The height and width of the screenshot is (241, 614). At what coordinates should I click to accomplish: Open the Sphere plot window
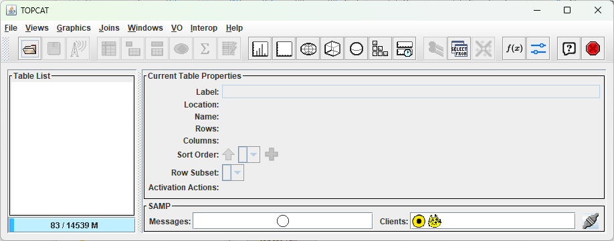click(x=356, y=49)
